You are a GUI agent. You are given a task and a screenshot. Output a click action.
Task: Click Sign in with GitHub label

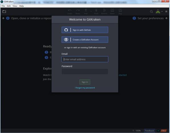(82, 30)
